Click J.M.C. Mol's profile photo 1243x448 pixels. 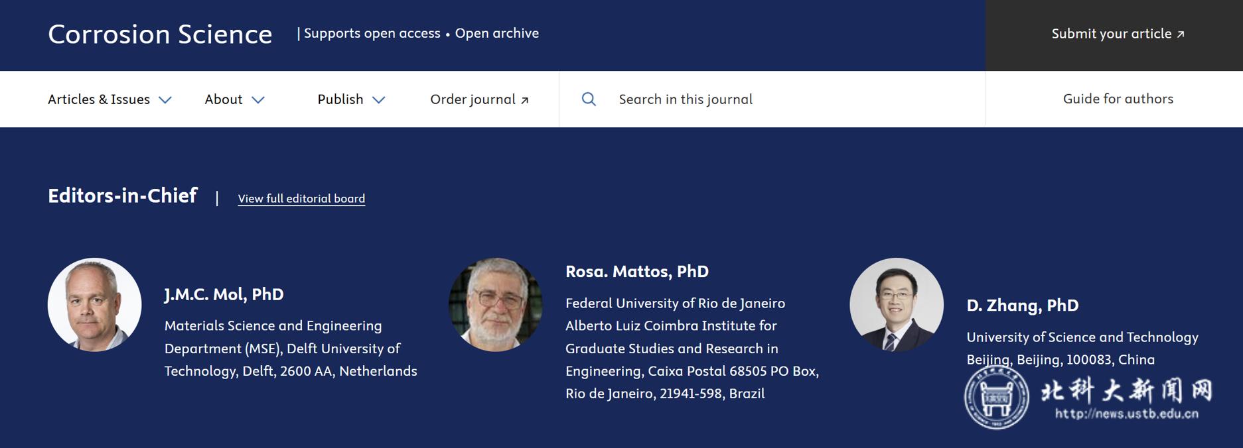(x=95, y=305)
